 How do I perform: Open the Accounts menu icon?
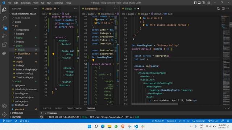coord(4,106)
